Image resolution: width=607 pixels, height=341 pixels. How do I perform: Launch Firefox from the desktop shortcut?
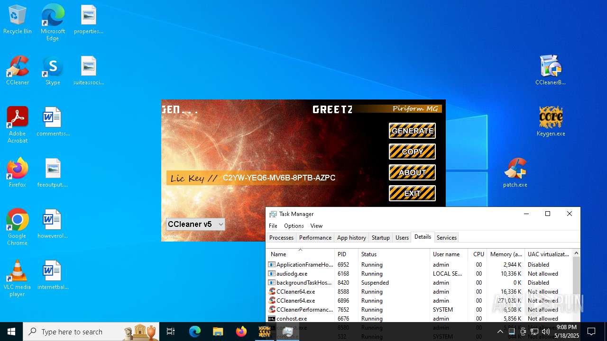point(18,173)
